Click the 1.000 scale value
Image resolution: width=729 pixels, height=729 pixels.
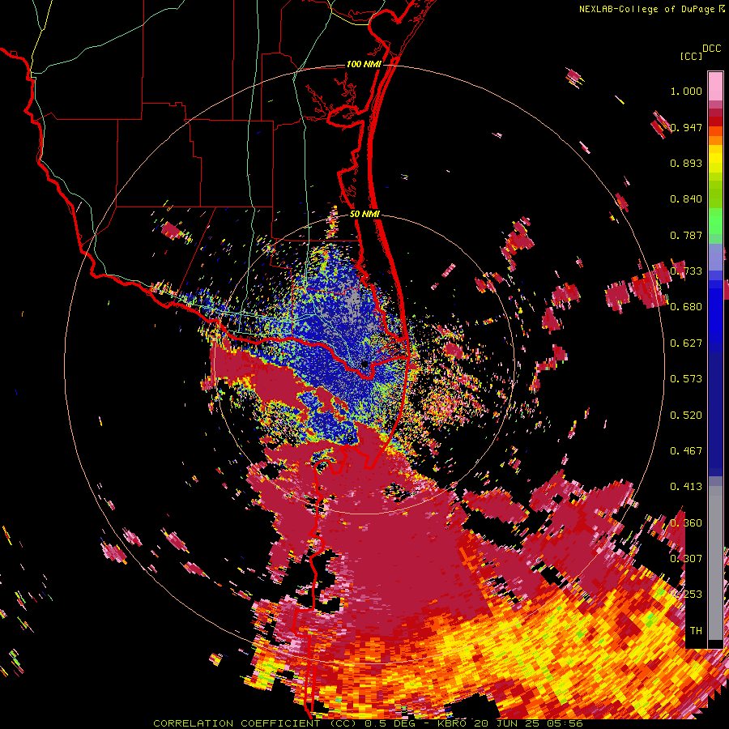coord(686,91)
